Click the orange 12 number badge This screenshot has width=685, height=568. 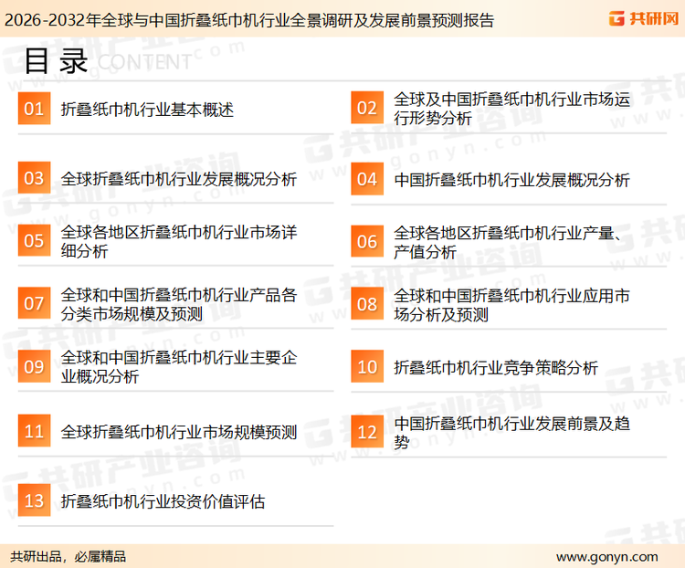tap(367, 432)
